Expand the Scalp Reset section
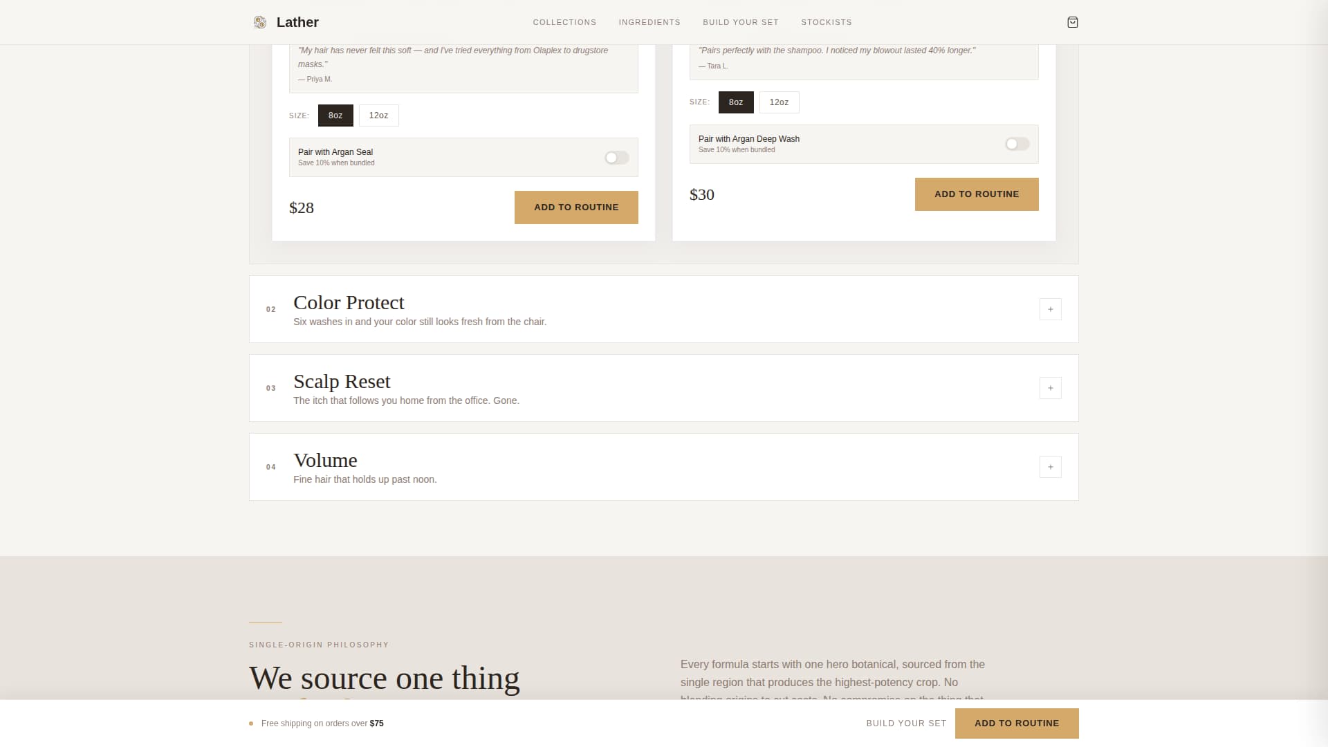The image size is (1328, 747). pyautogui.click(x=1050, y=388)
